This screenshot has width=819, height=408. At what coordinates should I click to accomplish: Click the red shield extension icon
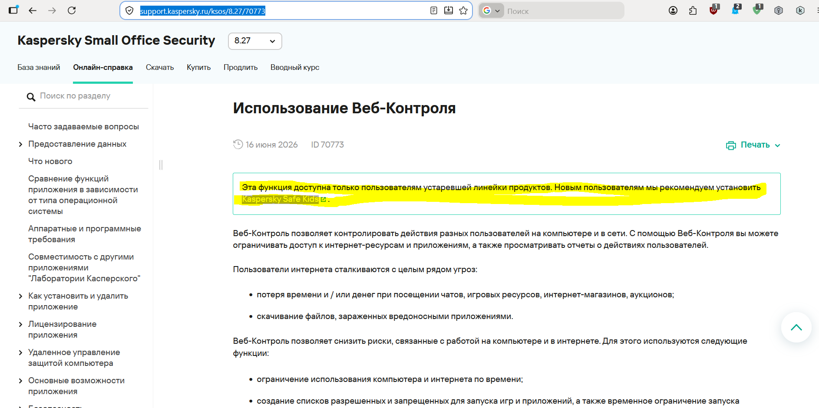pos(713,10)
